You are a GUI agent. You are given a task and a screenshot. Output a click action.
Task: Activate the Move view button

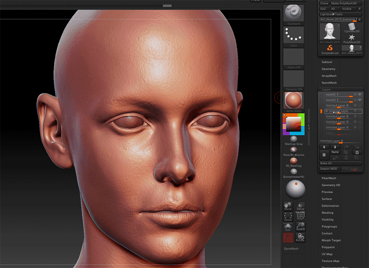click(288, 206)
